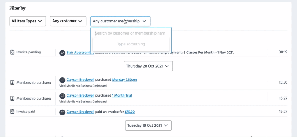This screenshot has height=137, width=297.
Task: Open the Any customer filter dropdown
Action: click(68, 21)
